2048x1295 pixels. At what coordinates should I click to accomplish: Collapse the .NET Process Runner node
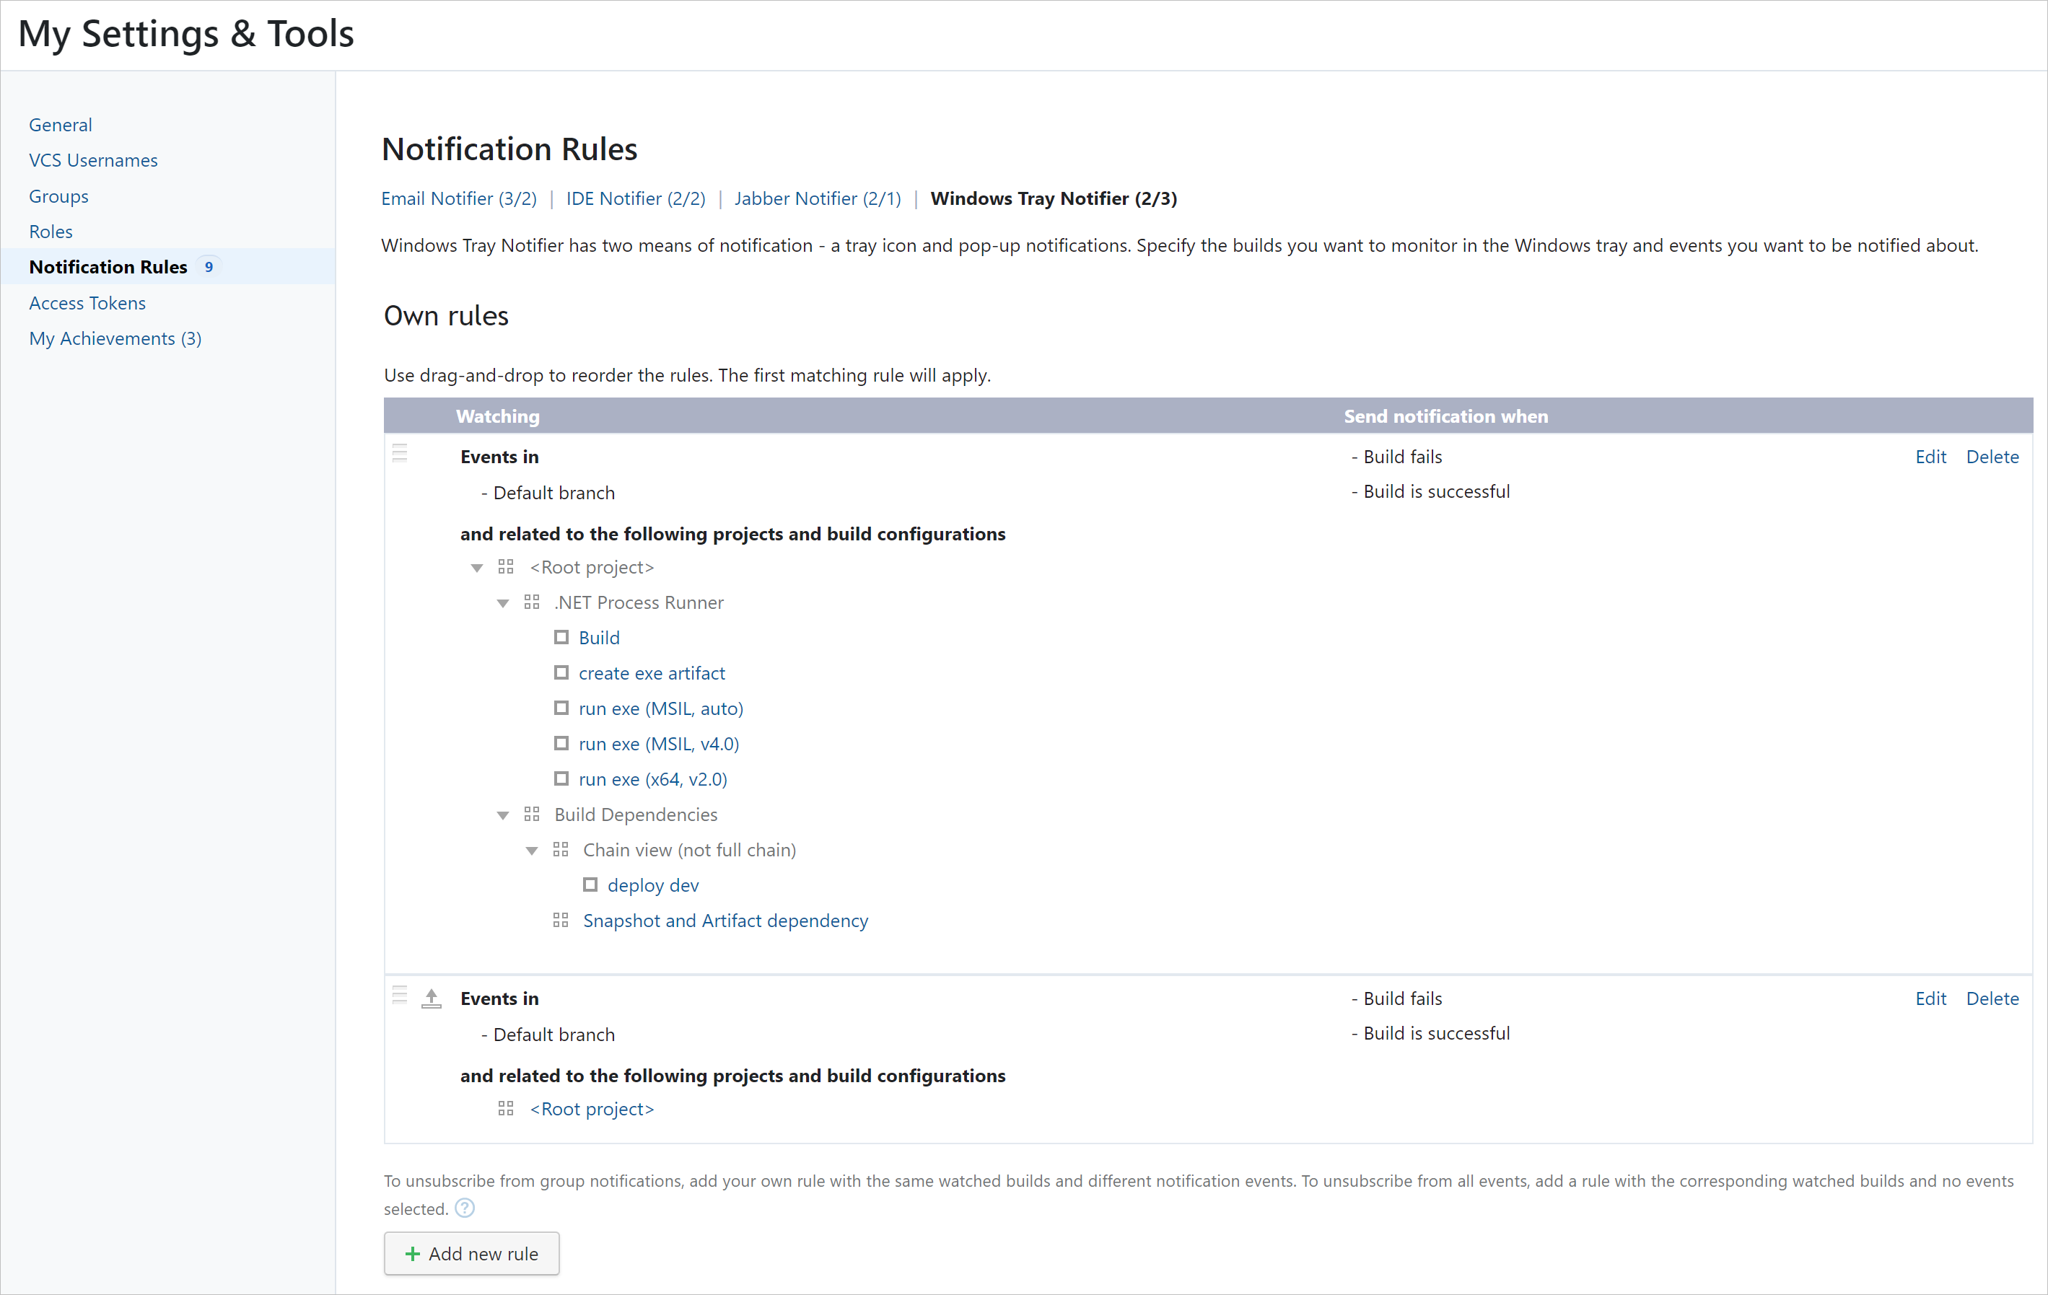pyautogui.click(x=504, y=602)
